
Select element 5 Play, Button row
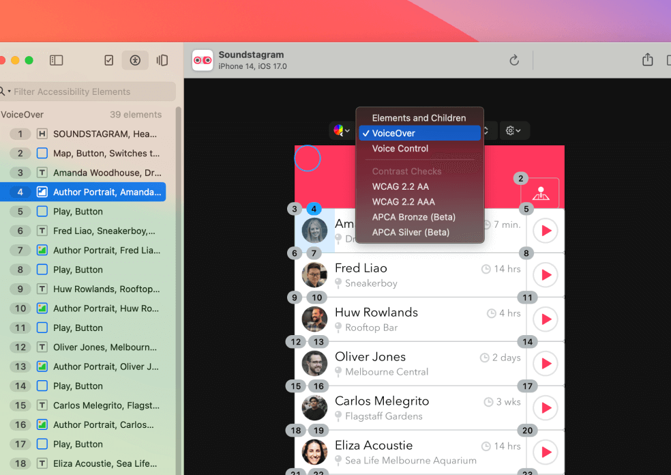pos(83,212)
